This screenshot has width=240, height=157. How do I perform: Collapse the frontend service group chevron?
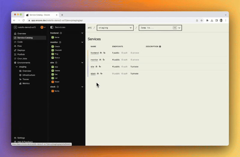tap(82, 33)
